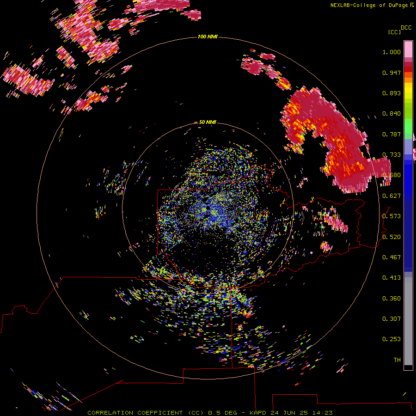The height and width of the screenshot is (416, 416).
Task: Select the 0.627 scale value
Action: tap(392, 196)
